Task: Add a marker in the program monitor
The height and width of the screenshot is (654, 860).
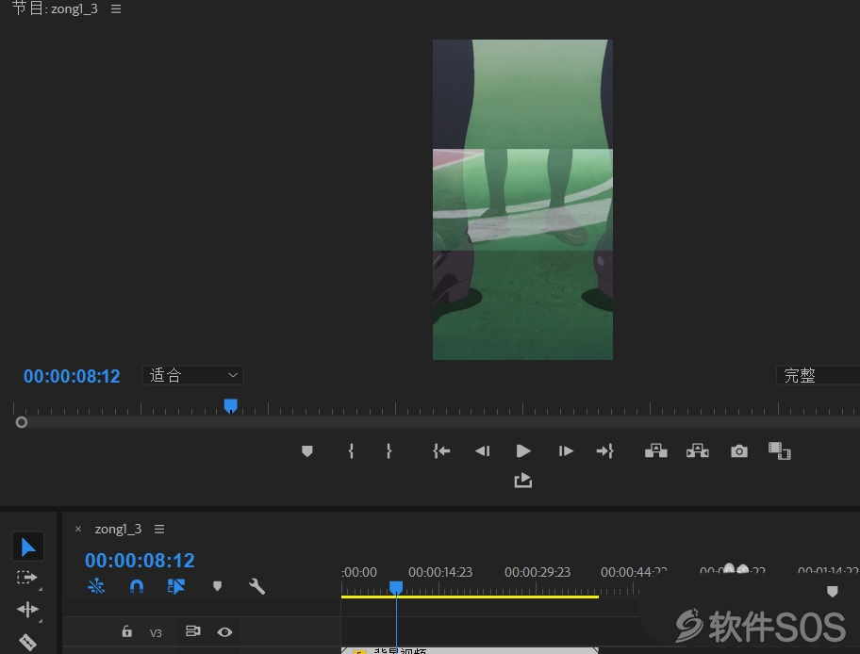Action: click(x=307, y=451)
